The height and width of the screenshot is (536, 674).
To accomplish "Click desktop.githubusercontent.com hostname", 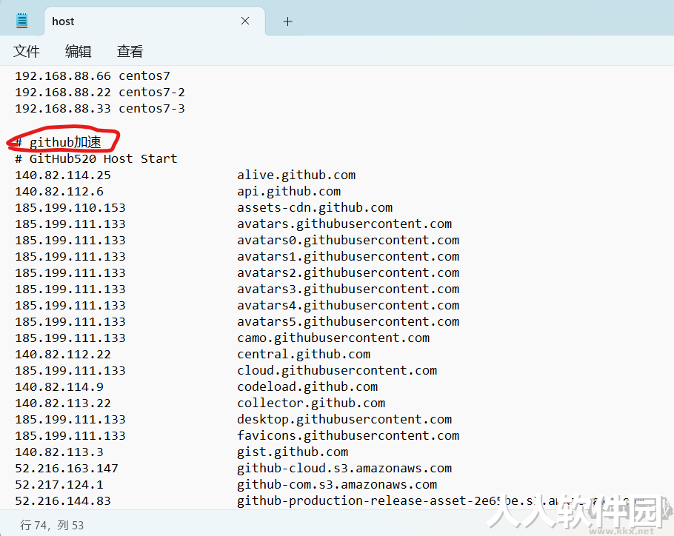I will pyautogui.click(x=344, y=419).
